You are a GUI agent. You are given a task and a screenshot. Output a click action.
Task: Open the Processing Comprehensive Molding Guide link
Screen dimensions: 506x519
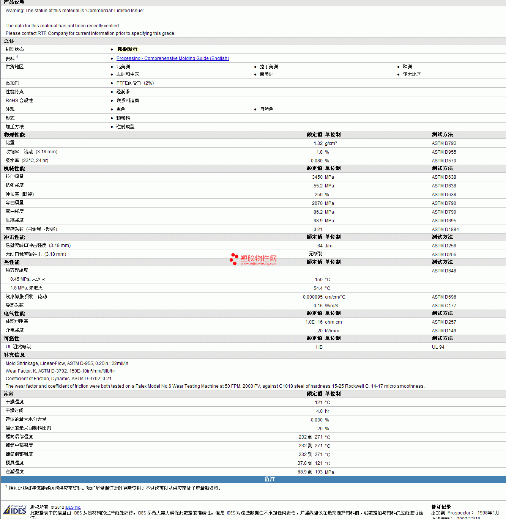click(172, 58)
